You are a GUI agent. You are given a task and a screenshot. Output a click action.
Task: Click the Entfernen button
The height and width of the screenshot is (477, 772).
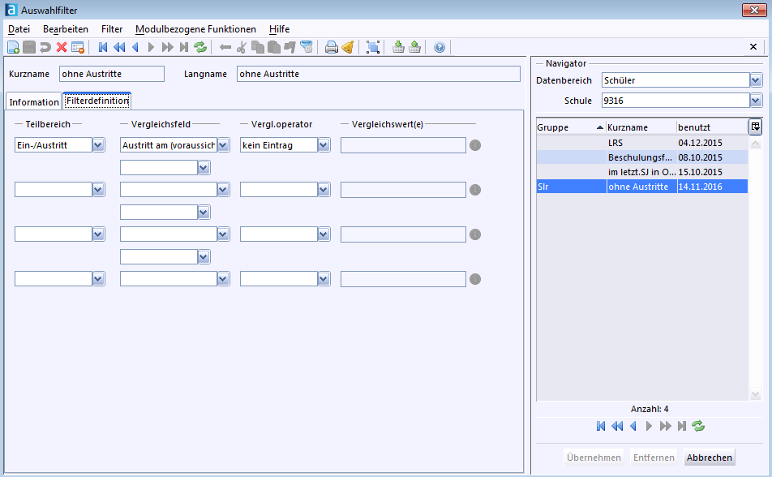[654, 458]
